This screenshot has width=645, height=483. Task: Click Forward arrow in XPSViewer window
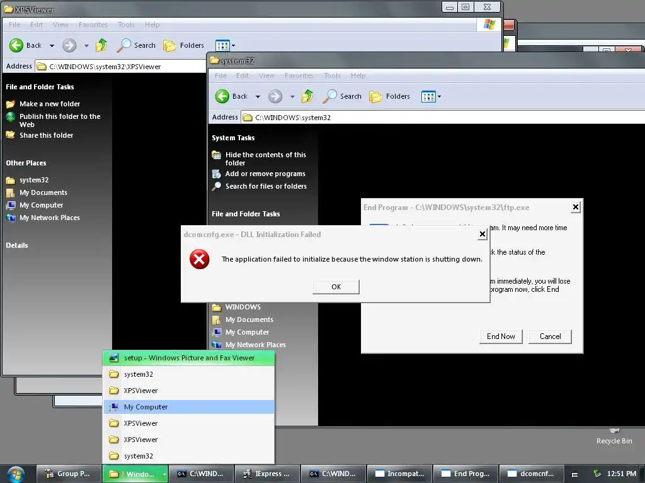pos(69,45)
